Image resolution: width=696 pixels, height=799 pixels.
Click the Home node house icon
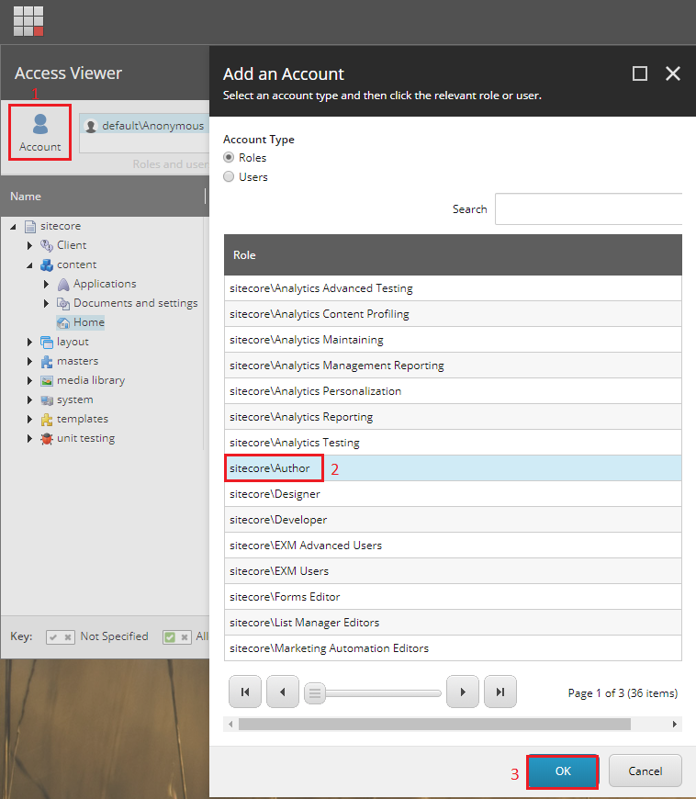coord(63,323)
